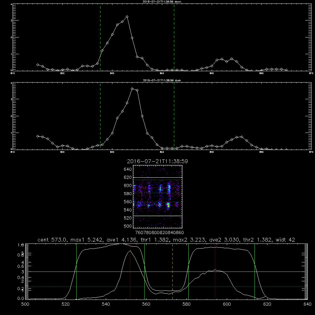Click the green dashed line near 828 in dawn plot
The image size is (315, 315).
[x=100, y=37]
